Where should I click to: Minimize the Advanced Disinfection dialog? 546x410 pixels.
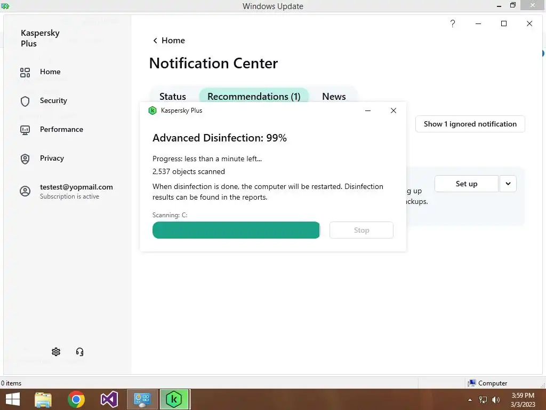(368, 111)
